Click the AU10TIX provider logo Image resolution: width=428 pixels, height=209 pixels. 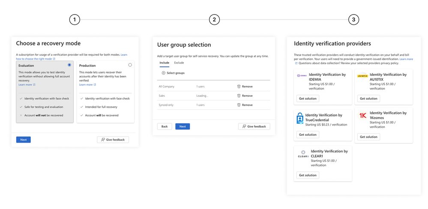pyautogui.click(x=362, y=76)
